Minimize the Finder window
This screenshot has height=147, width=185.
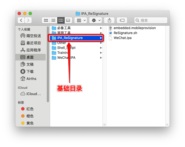25,13
